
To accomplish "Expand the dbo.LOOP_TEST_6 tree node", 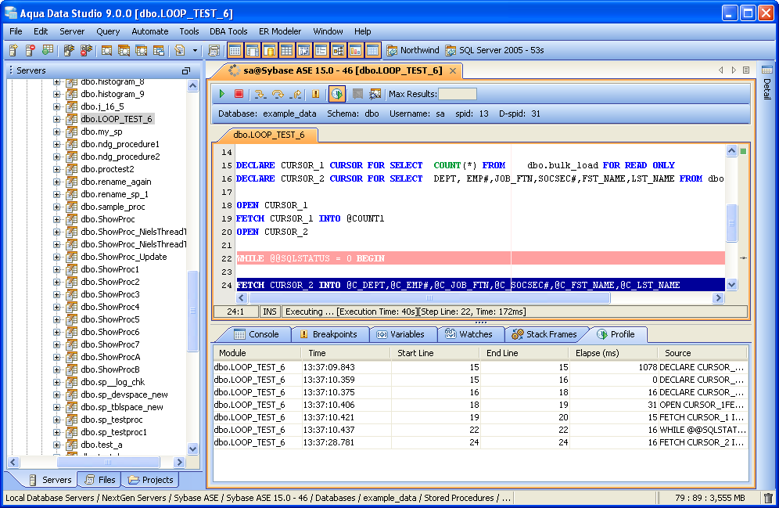I will click(x=57, y=119).
